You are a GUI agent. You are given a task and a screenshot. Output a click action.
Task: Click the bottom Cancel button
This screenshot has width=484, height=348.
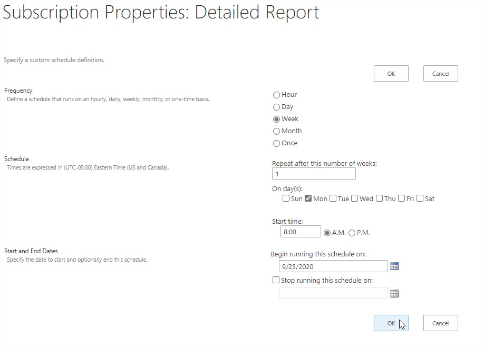click(440, 323)
